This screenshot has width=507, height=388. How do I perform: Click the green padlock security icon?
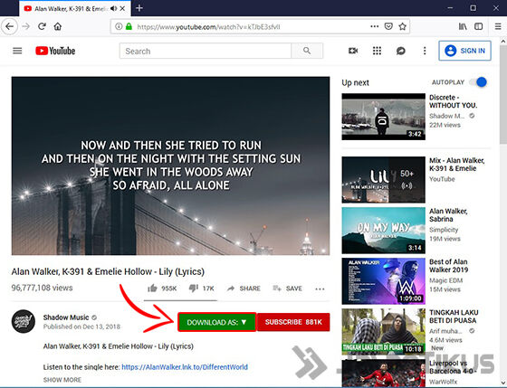129,26
